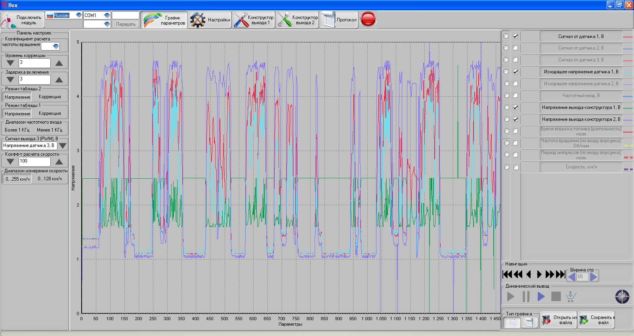Click the compass icon in Динамический вывод
This screenshot has height=336, width=634.
[622, 296]
